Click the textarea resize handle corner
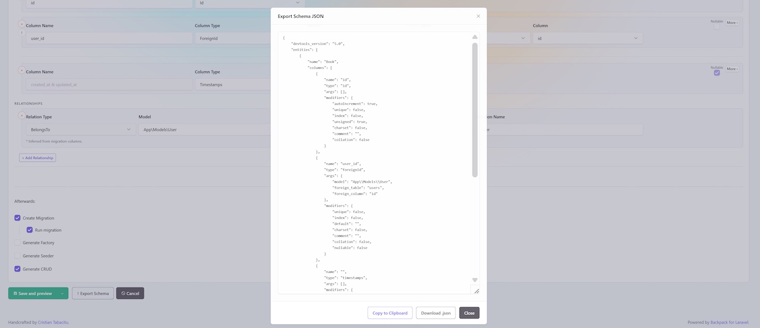 pos(476,291)
